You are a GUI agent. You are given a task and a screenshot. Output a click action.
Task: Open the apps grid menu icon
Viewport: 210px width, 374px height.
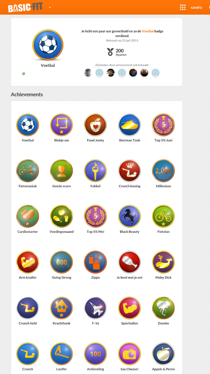pyautogui.click(x=183, y=7)
